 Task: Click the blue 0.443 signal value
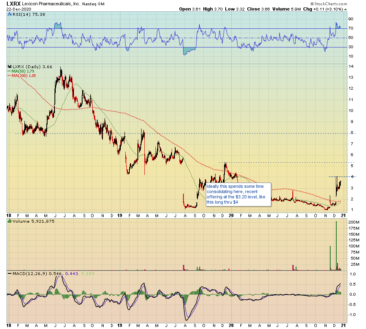click(72, 273)
